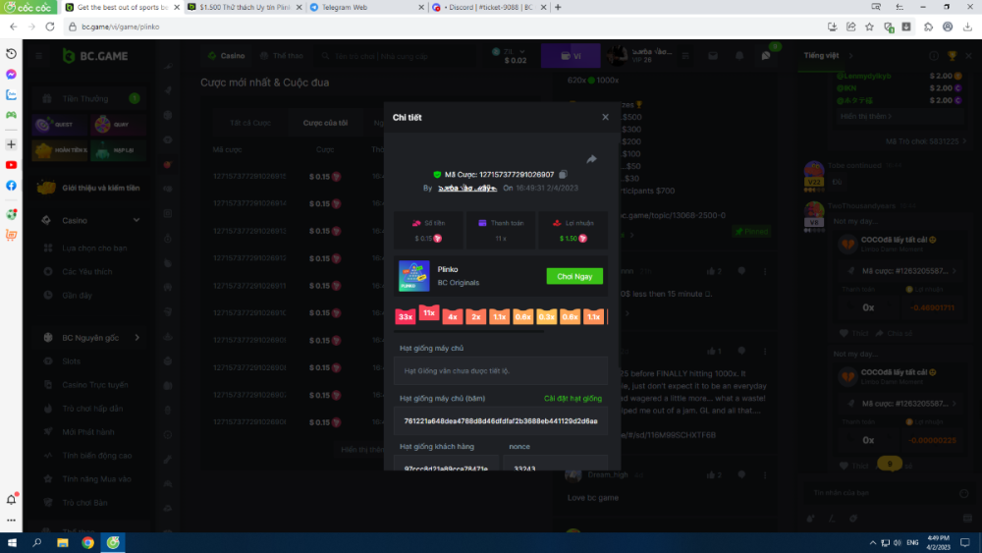Reload the bc.game page

[50, 27]
